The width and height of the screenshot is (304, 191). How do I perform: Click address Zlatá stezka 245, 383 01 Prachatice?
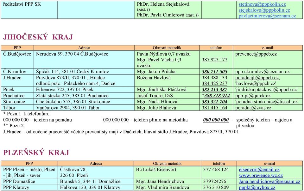(x=72, y=95)
